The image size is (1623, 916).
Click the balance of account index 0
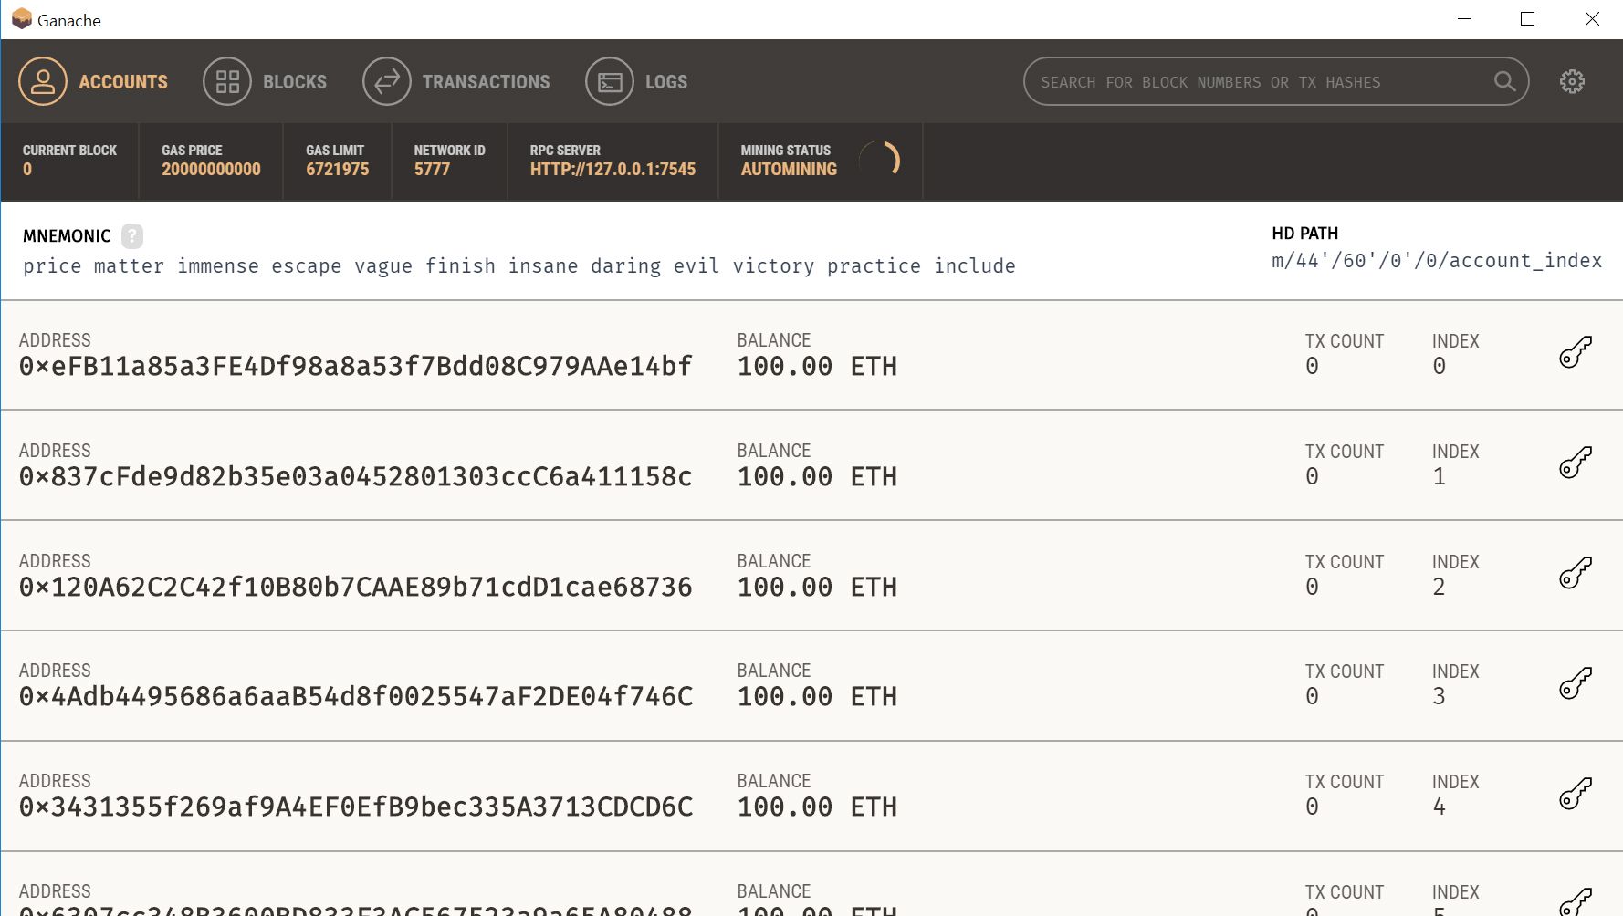pyautogui.click(x=817, y=367)
